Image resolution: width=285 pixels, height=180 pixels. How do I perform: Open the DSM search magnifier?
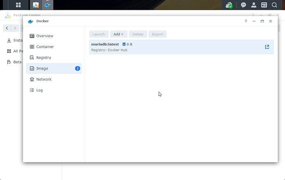[274, 5]
